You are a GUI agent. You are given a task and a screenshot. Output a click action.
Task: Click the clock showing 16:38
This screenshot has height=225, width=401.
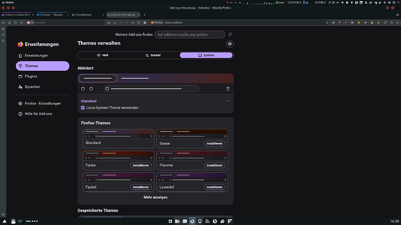[x=395, y=221]
